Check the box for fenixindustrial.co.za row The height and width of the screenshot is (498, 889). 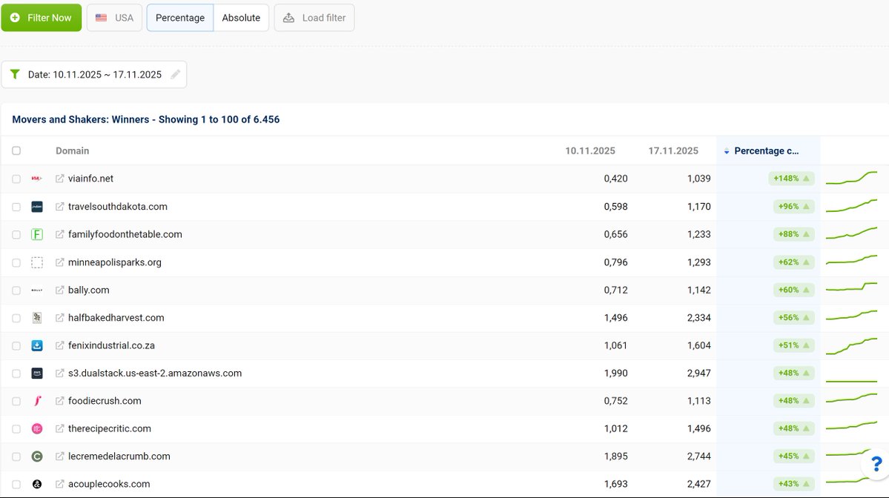pos(16,346)
